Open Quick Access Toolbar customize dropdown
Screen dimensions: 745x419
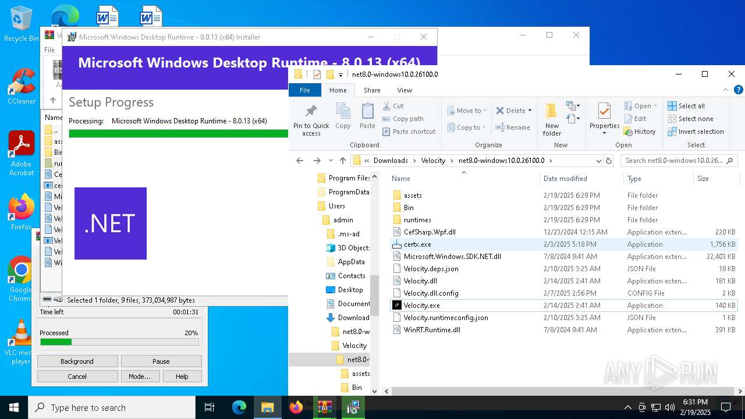[x=341, y=74]
